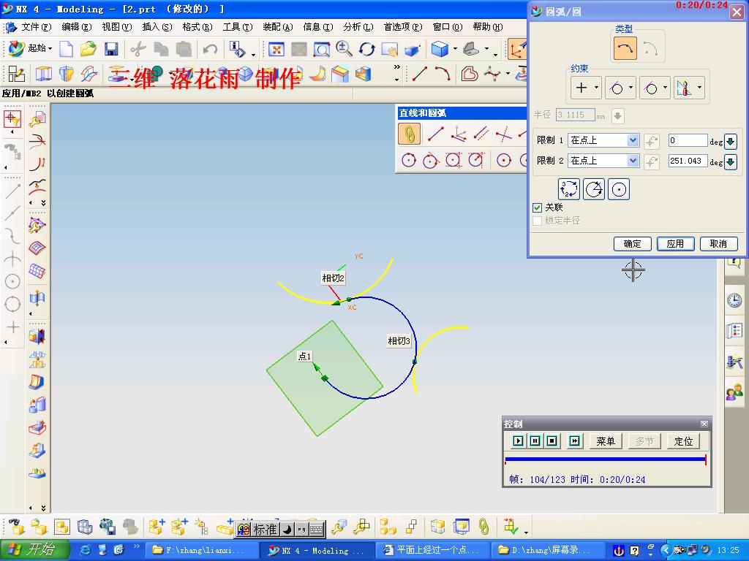Expand first tangent constraint dropdown arrow
Viewport: 749px width, 561px height.
point(631,88)
